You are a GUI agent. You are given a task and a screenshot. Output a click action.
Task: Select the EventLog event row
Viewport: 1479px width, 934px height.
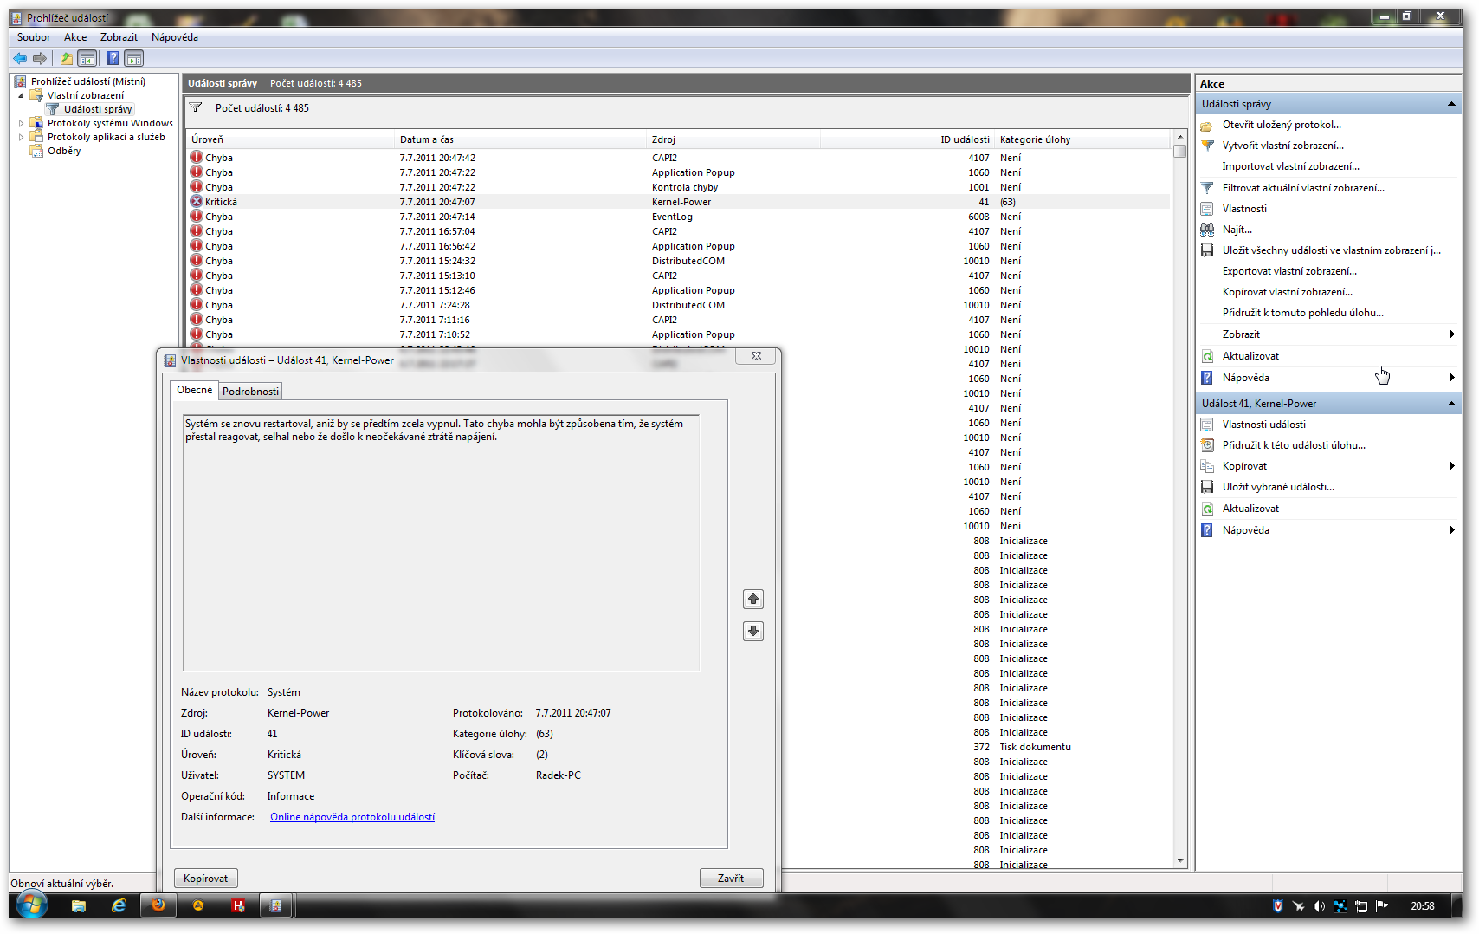pos(678,217)
